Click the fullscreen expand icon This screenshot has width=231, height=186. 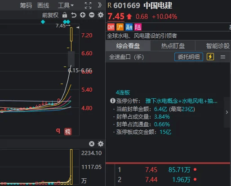(88, 5)
